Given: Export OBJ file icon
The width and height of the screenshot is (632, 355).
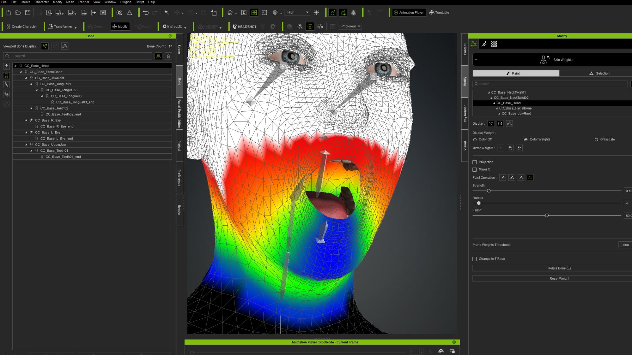Looking at the screenshot, I should pos(59,13).
